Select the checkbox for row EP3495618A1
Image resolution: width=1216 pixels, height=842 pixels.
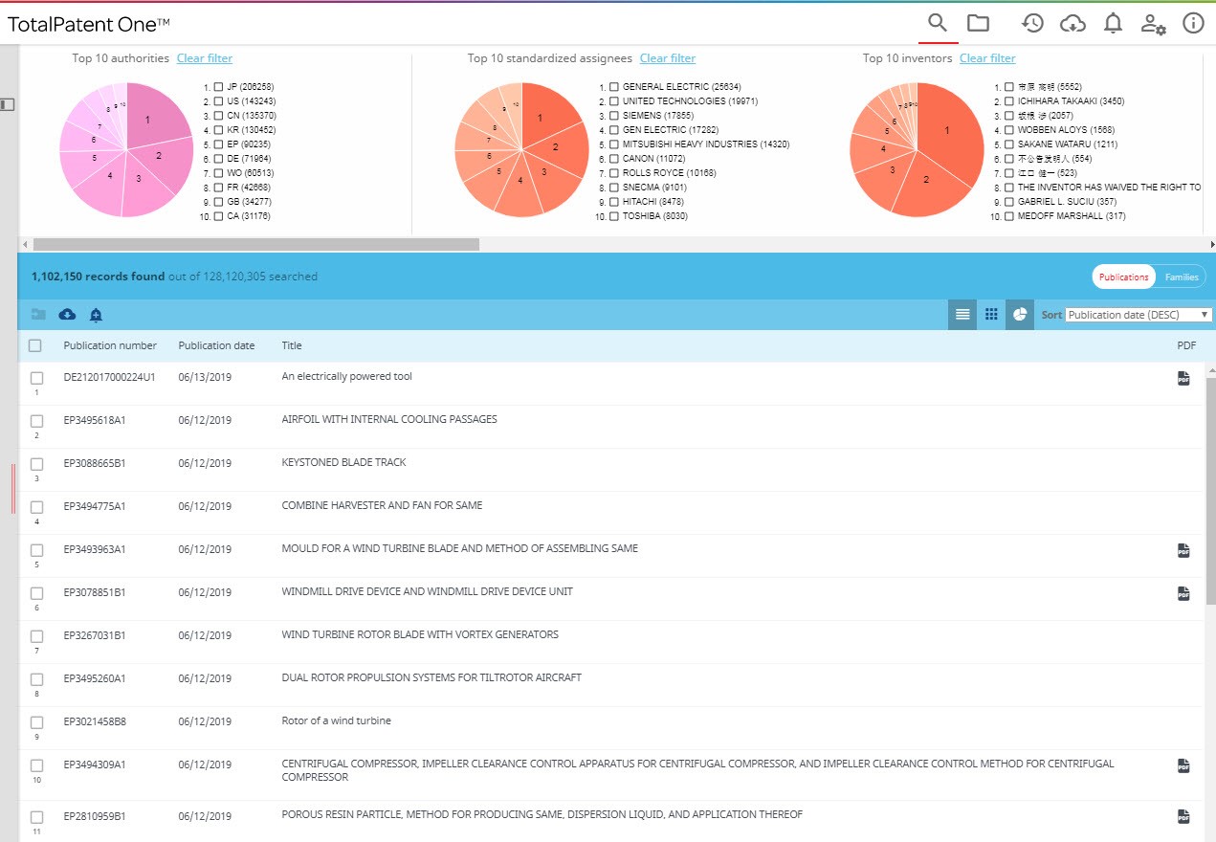coord(36,421)
